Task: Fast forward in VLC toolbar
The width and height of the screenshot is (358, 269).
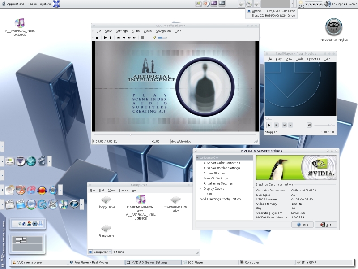Action: tap(129, 38)
